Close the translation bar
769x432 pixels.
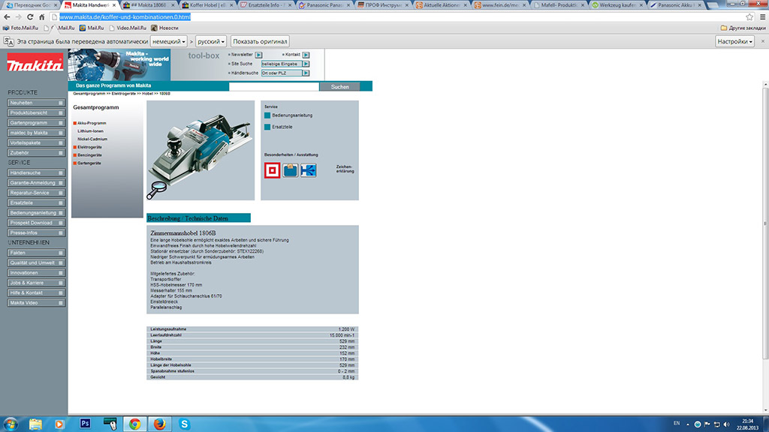point(763,42)
